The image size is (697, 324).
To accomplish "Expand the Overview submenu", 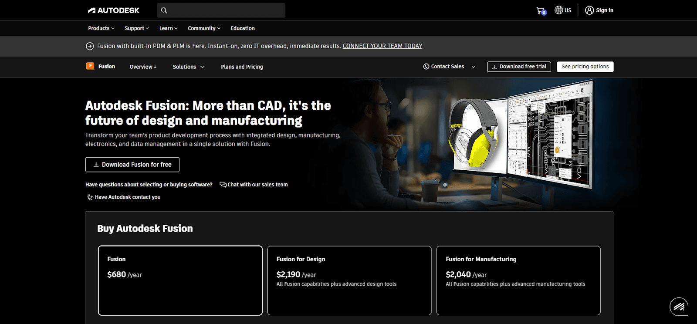I will (143, 67).
